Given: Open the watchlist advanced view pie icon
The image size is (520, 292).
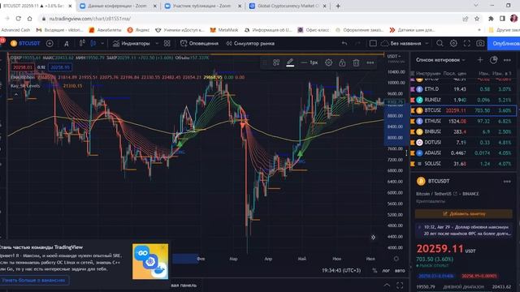Looking at the screenshot, I should pos(494,60).
